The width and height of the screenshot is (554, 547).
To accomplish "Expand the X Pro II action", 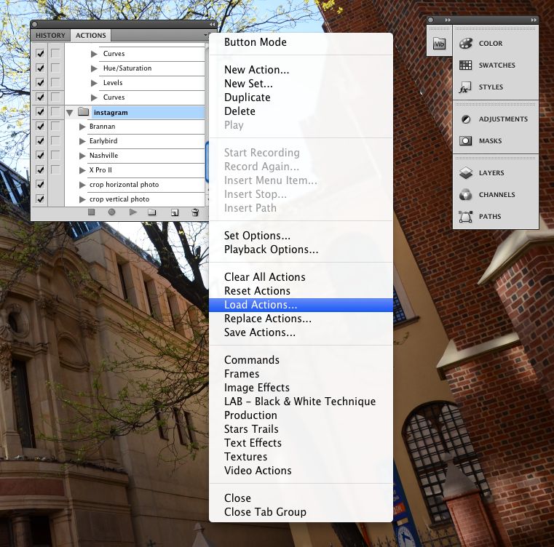I will click(82, 170).
